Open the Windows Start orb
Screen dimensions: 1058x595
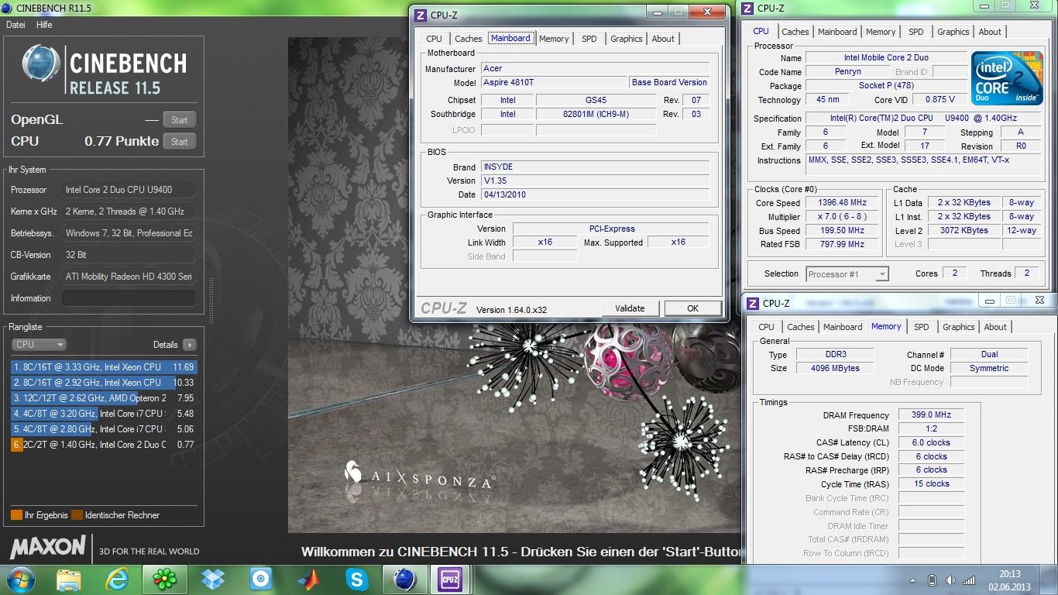pos(19,580)
